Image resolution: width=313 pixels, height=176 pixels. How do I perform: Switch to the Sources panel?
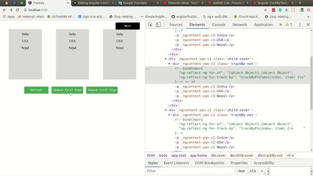[176, 24]
